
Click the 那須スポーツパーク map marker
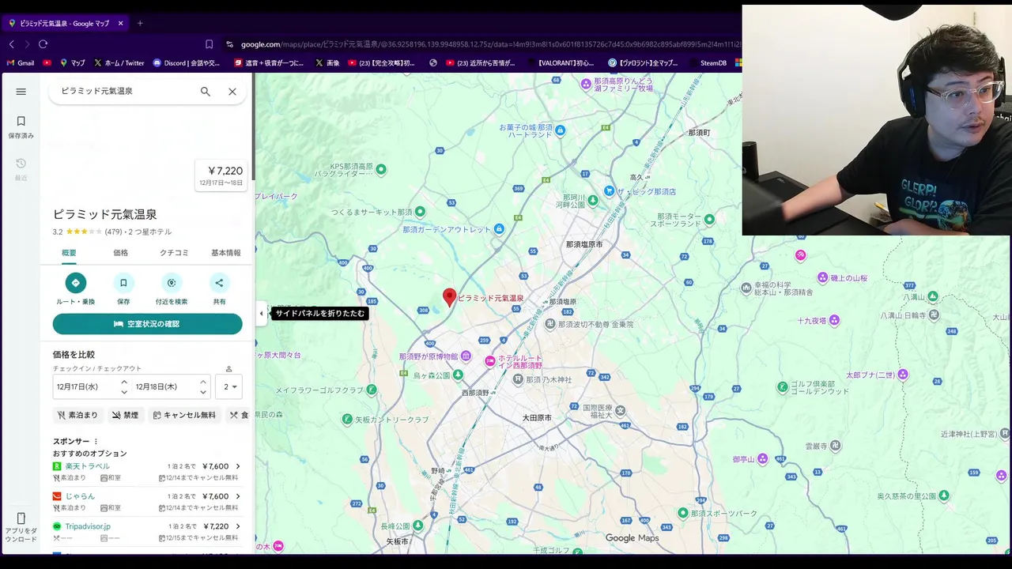click(x=683, y=513)
